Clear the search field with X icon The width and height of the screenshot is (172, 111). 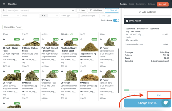[x=73, y=10]
